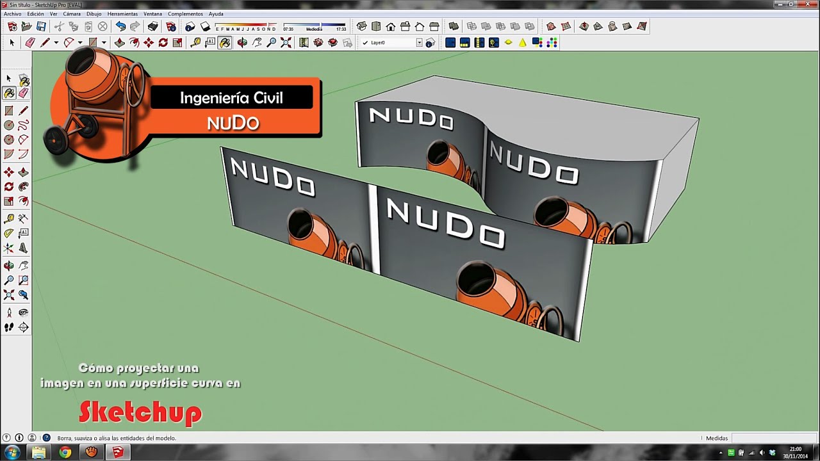Select the Offset tool in top toolbar
The image size is (820, 461).
pyautogui.click(x=134, y=43)
